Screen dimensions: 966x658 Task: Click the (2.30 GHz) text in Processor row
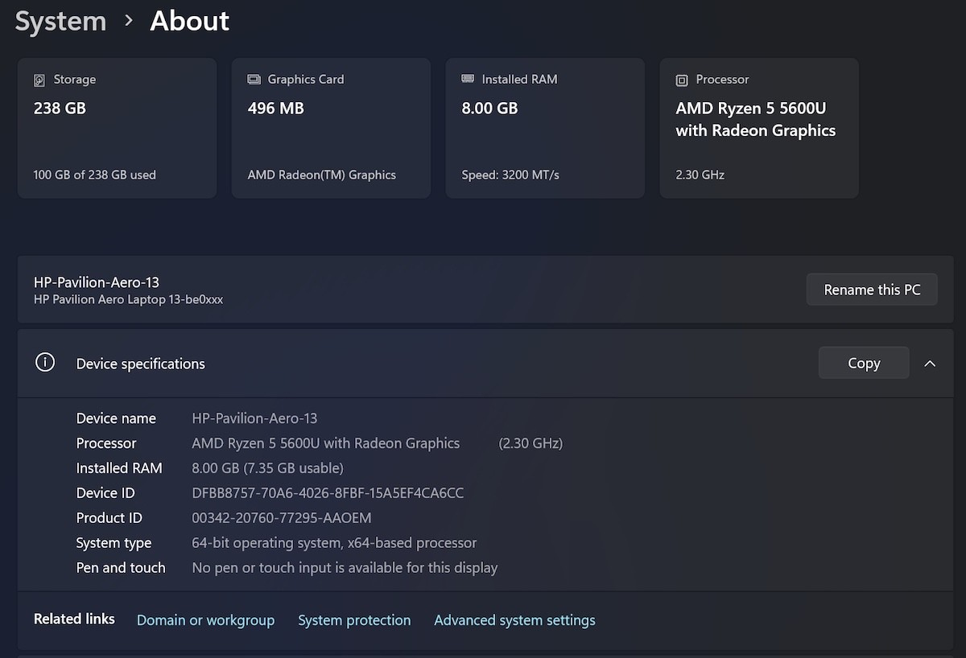click(x=530, y=443)
